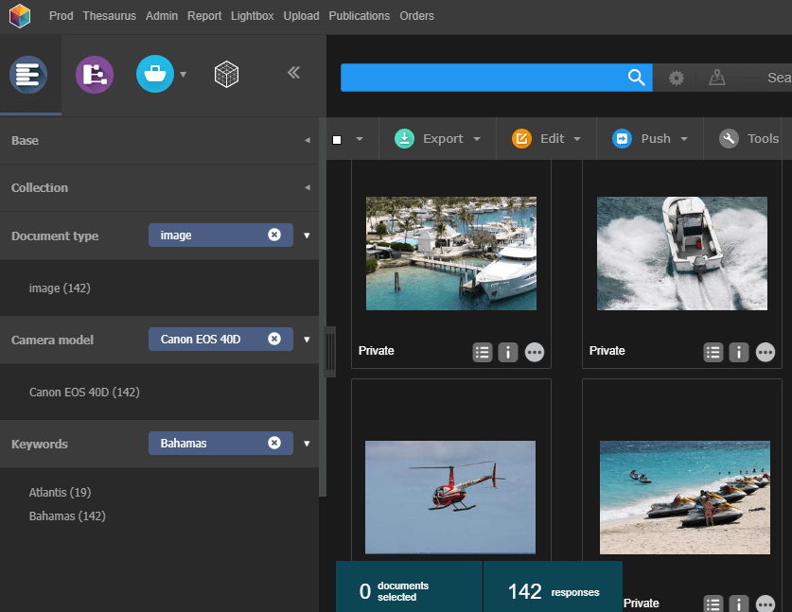This screenshot has width=792, height=612.
Task: Open more options on marina photo
Action: [535, 353]
